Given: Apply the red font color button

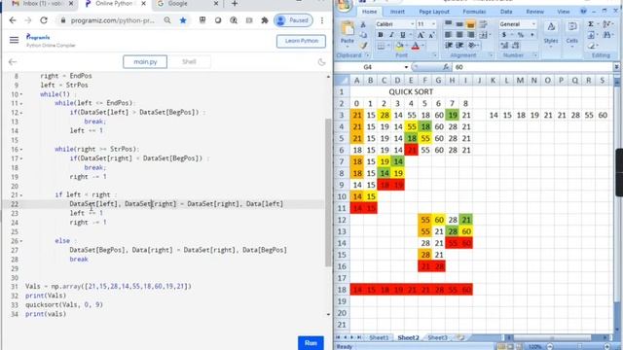Looking at the screenshot, I should (416, 46).
